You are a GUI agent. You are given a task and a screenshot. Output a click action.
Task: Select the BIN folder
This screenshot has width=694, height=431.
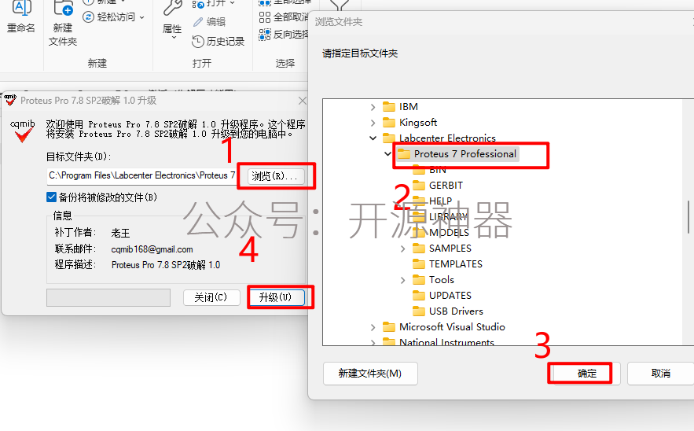coord(437,170)
